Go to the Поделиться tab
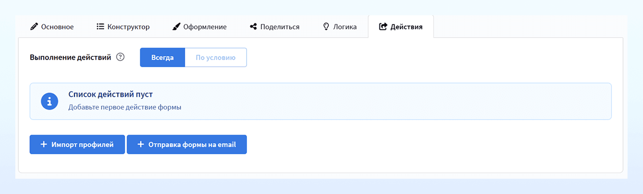This screenshot has width=643, height=194. tap(274, 27)
